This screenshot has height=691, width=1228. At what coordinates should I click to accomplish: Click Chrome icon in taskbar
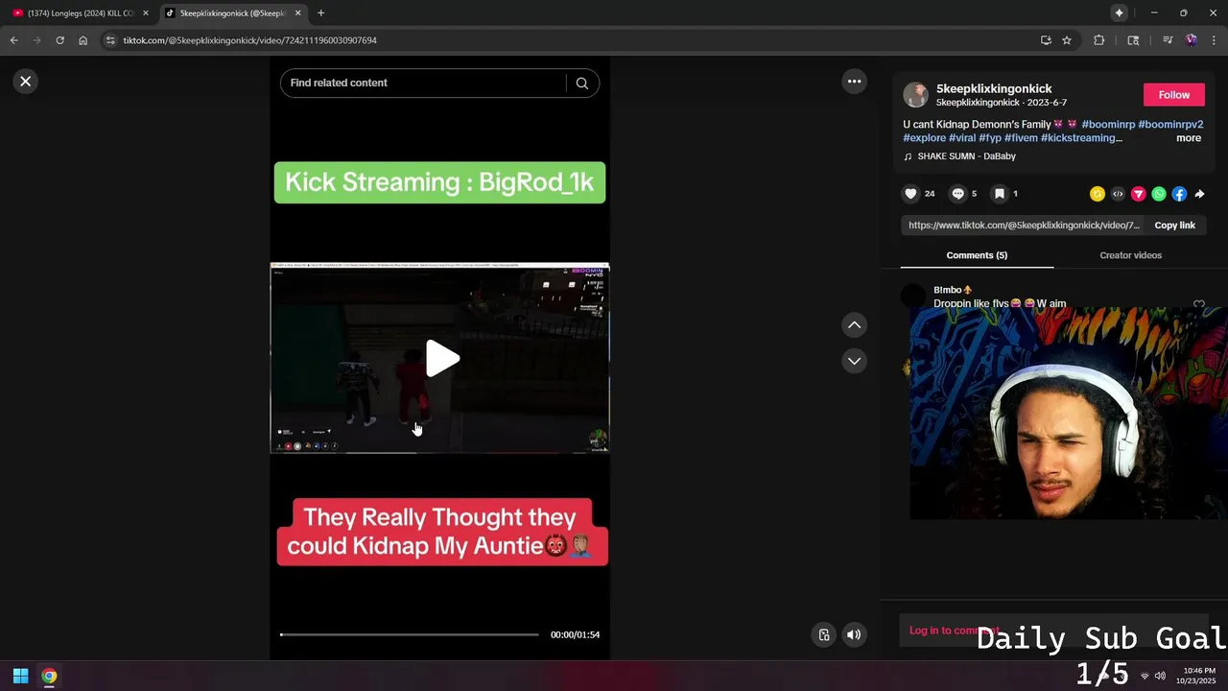(x=49, y=676)
